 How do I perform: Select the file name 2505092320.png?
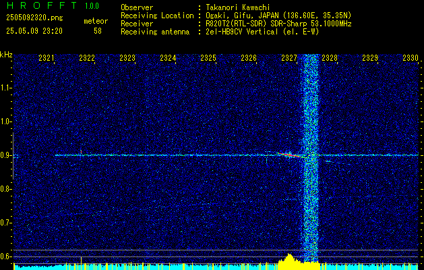coord(34,18)
